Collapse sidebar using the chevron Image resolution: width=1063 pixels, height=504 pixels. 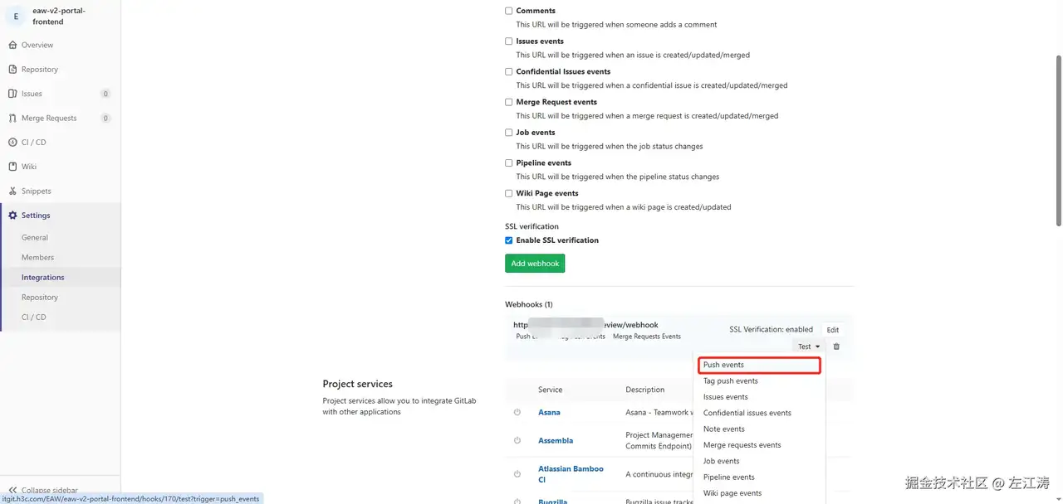(12, 491)
